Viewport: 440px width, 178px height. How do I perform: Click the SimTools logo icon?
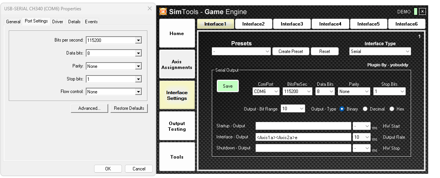[163, 11]
